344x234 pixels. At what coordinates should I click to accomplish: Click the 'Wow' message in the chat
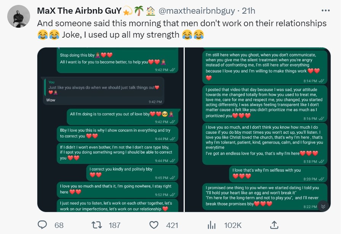[x=51, y=100]
